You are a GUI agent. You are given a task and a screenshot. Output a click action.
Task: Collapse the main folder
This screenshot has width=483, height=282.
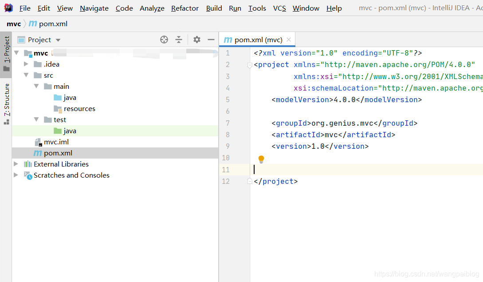pyautogui.click(x=36, y=86)
